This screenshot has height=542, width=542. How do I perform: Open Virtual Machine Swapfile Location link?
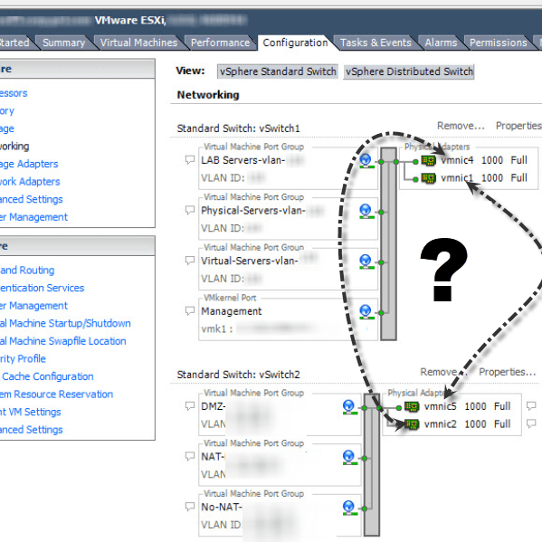[63, 341]
